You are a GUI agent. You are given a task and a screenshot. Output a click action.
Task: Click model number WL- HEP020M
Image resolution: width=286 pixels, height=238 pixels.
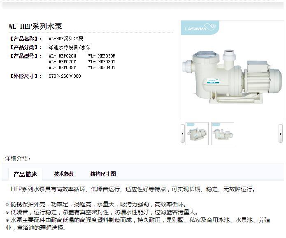pos(62,56)
